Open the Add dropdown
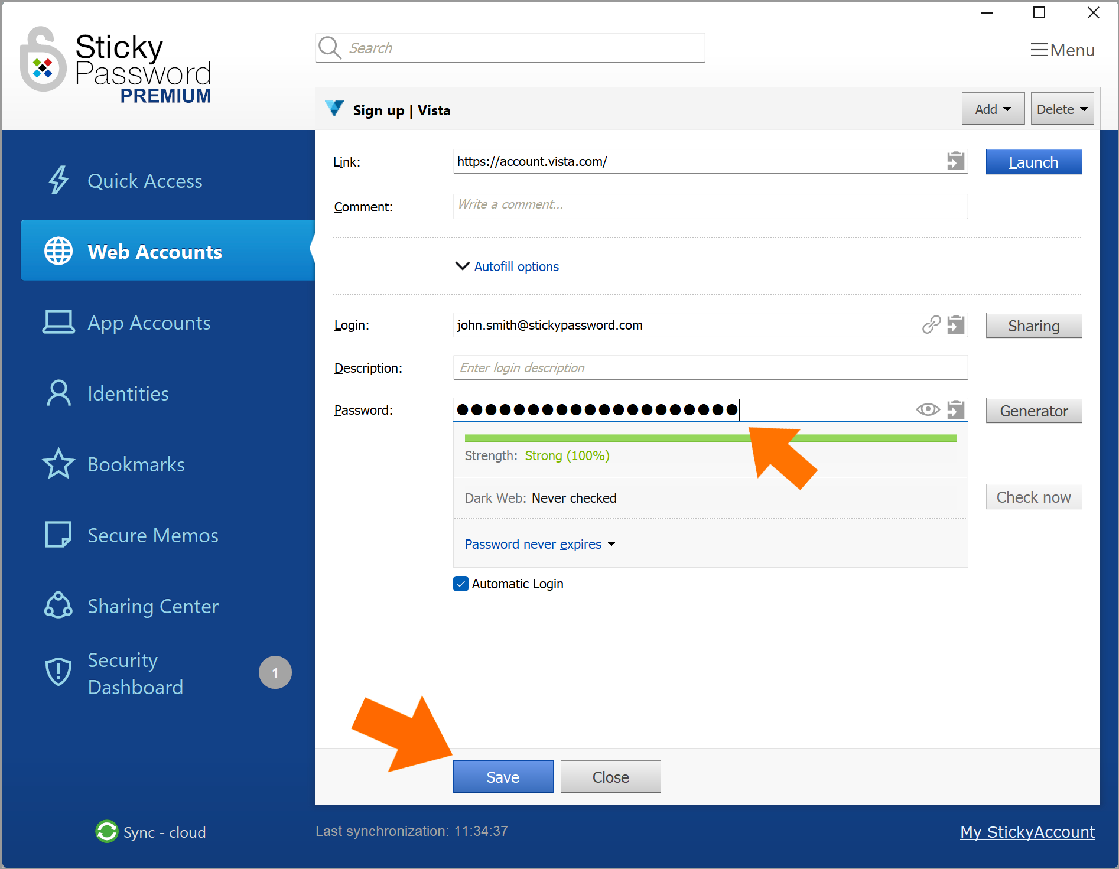The height and width of the screenshot is (869, 1119). point(993,109)
